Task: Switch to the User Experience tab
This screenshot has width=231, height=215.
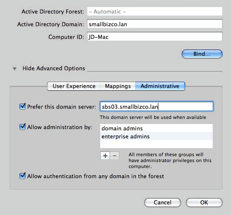Action: click(x=74, y=86)
